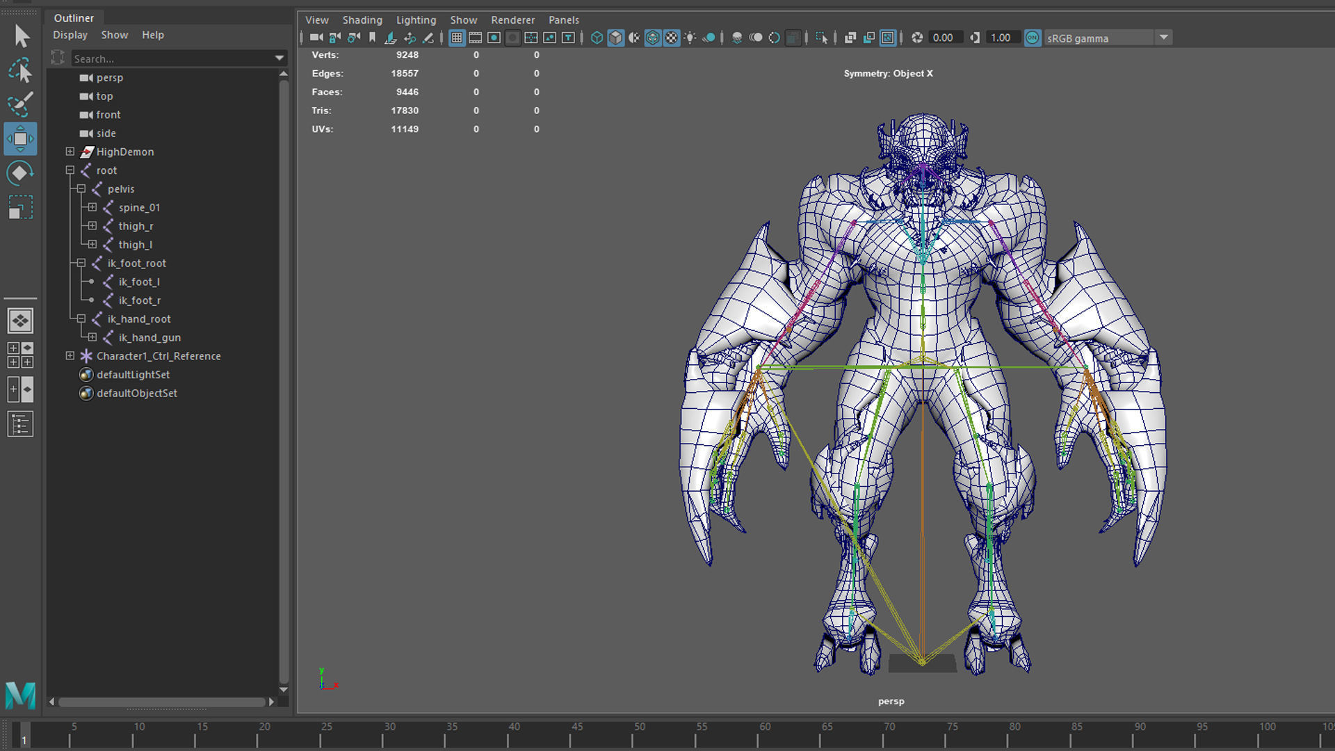Image resolution: width=1335 pixels, height=751 pixels.
Task: Enable Use all lights icon
Action: pos(690,38)
